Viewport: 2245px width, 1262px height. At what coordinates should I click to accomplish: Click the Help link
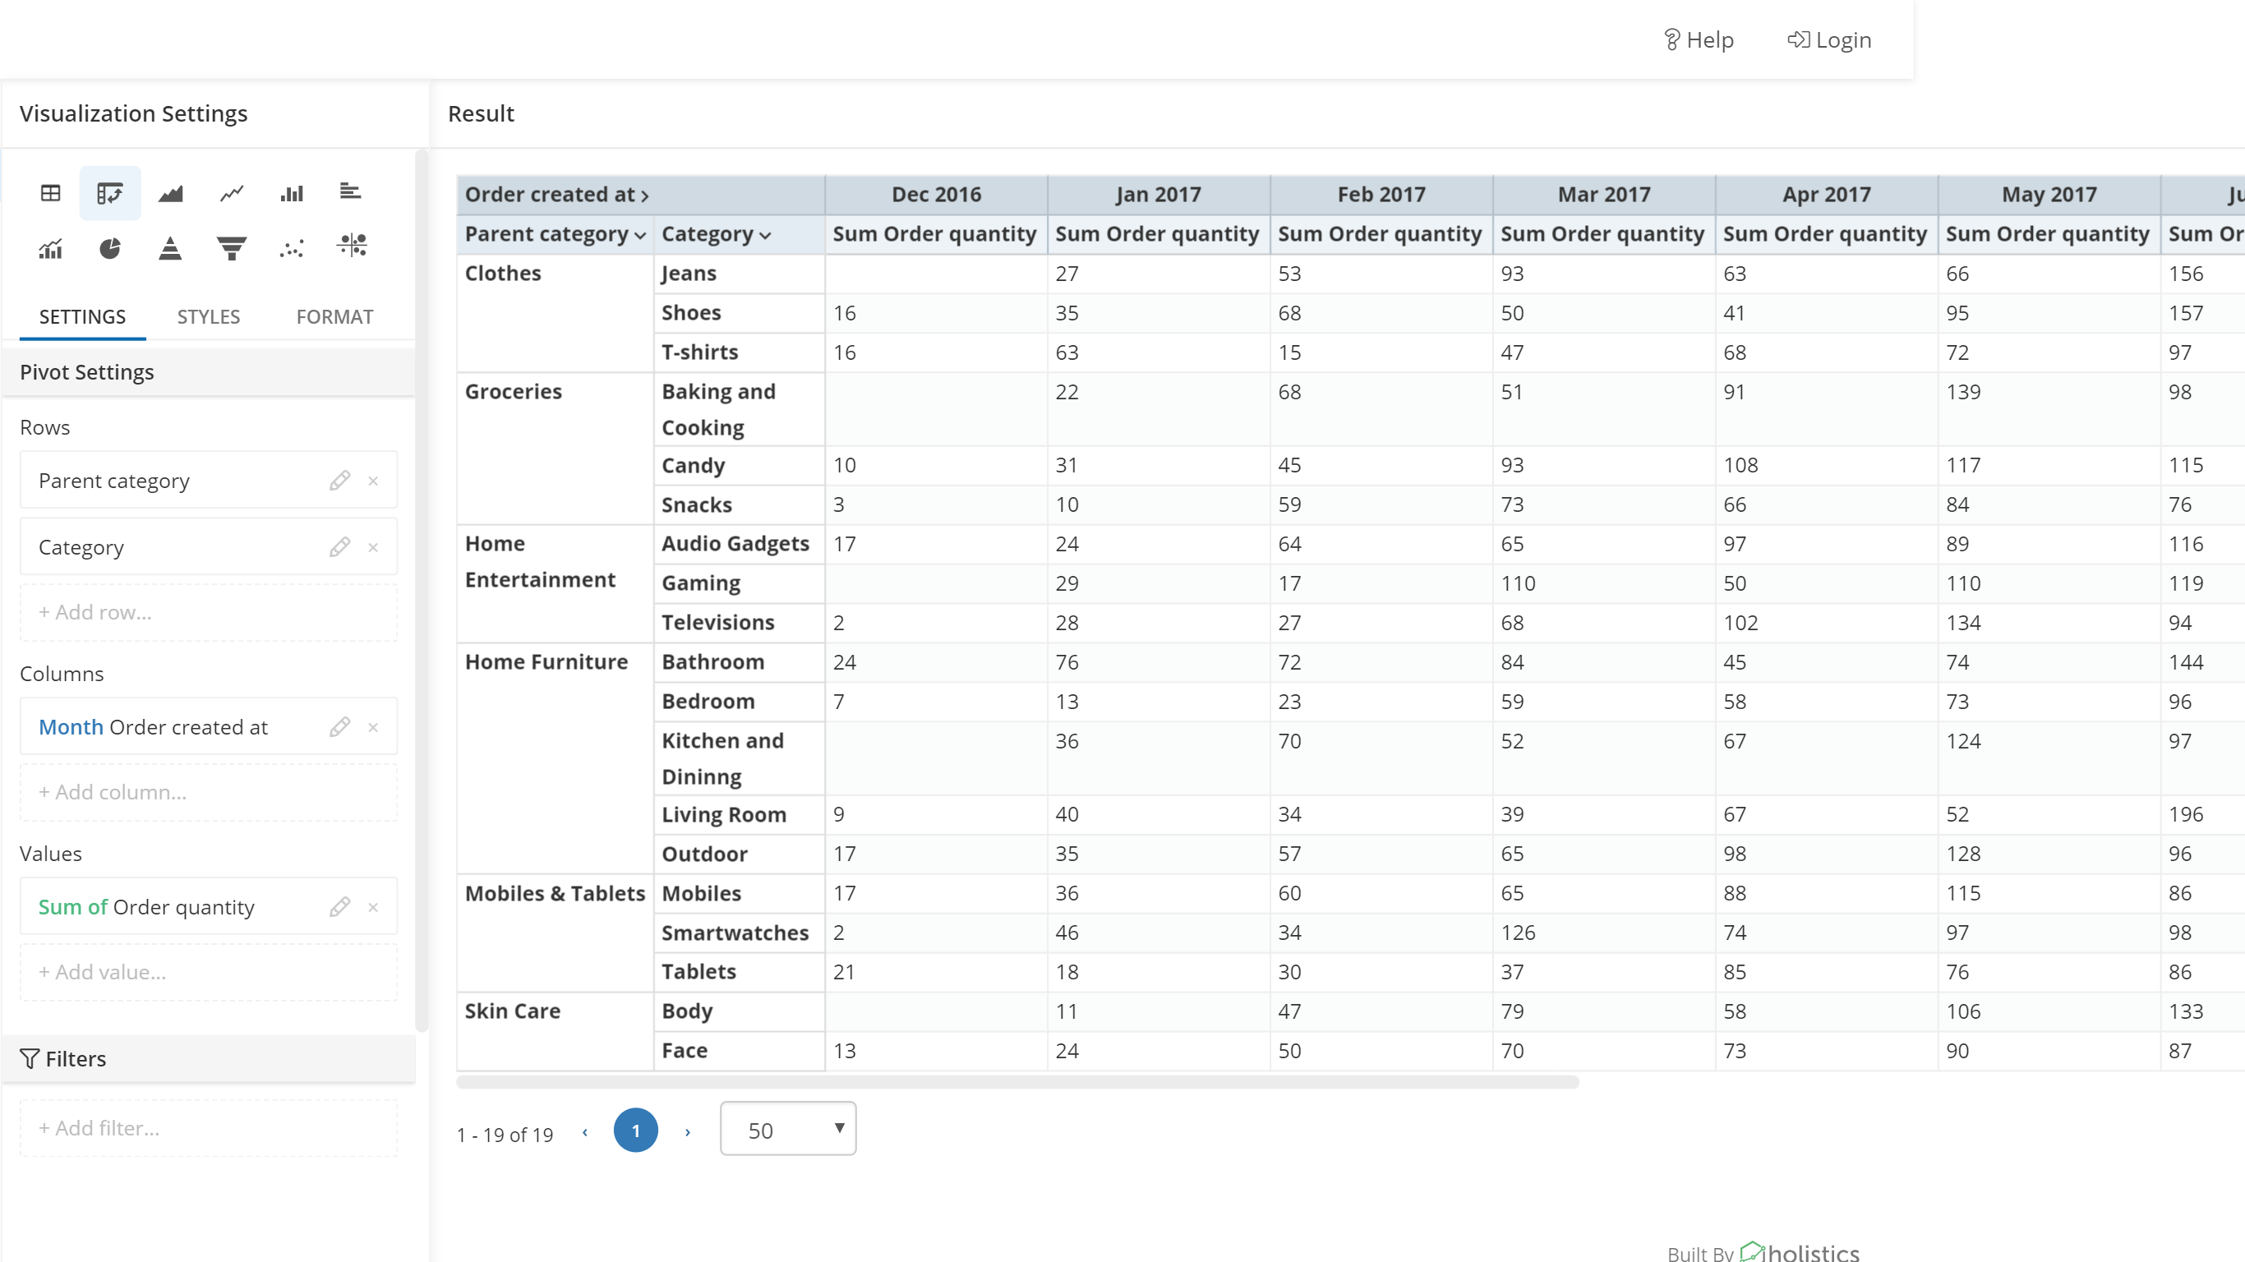pos(1696,40)
